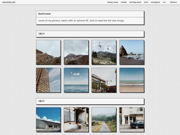The width and height of the screenshot is (180, 135).
Task: Open the cloudy mountain peak photo
Action: (76, 52)
